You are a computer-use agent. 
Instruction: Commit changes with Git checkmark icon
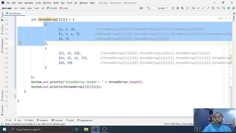click(204, 8)
